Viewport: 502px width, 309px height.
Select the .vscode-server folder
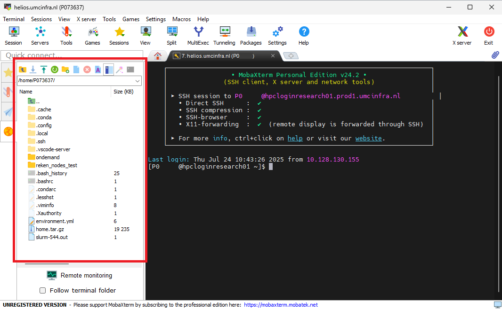pos(49,149)
